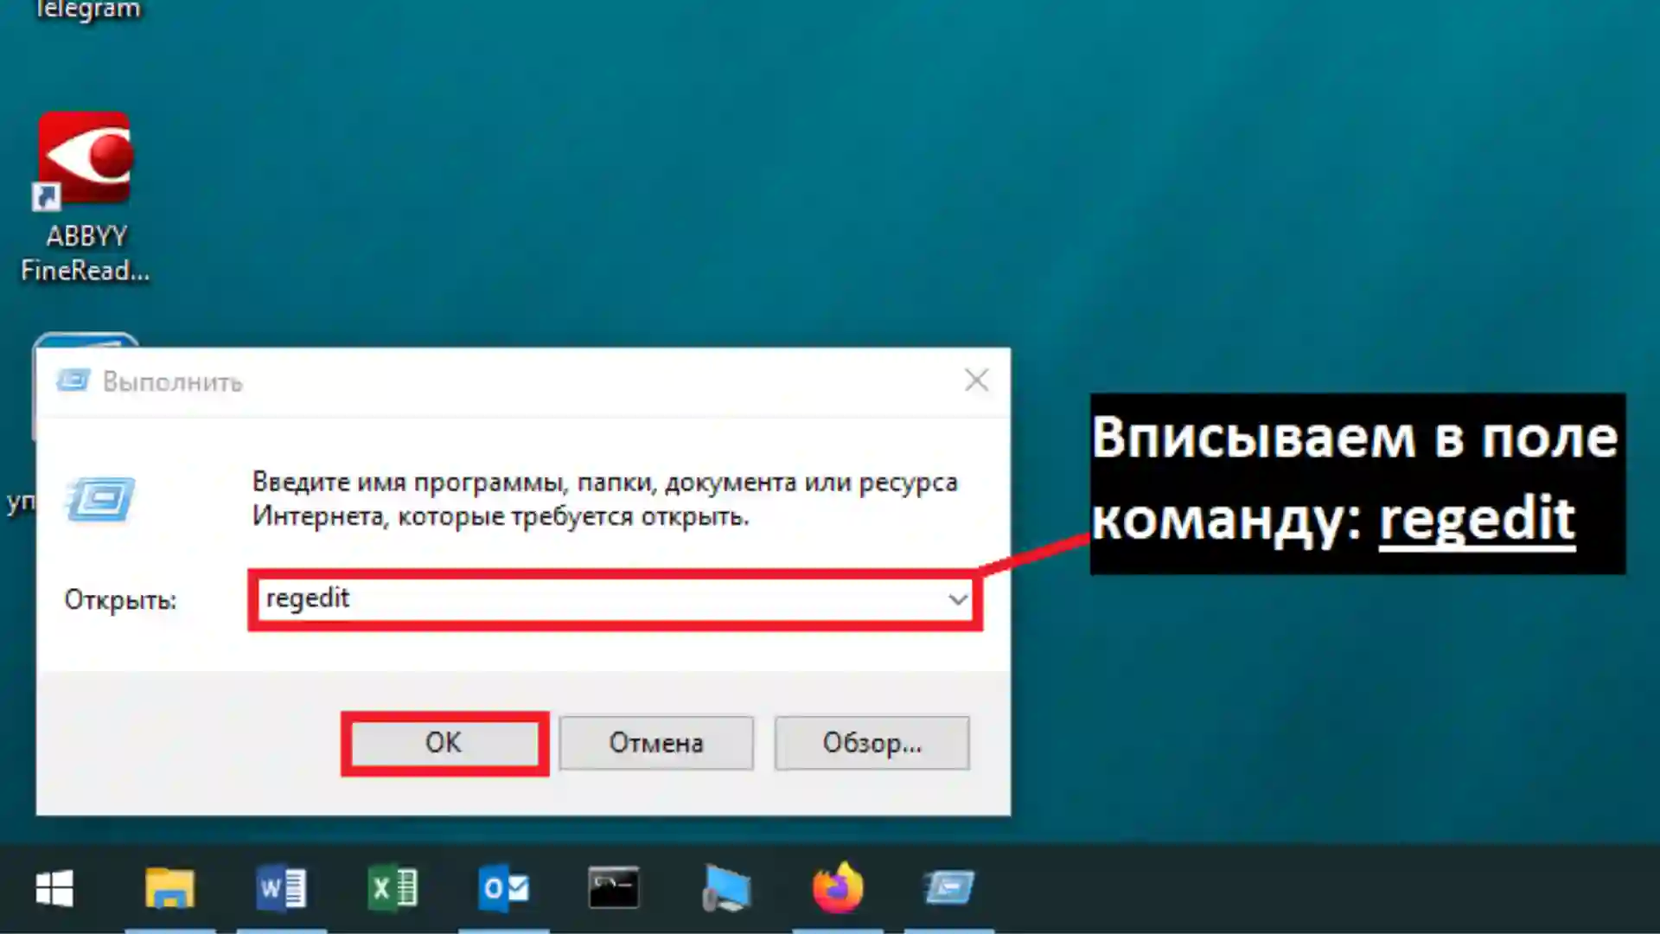Click the Run icon in the title bar
Viewport: 1660px width, 934px height.
pos(73,381)
